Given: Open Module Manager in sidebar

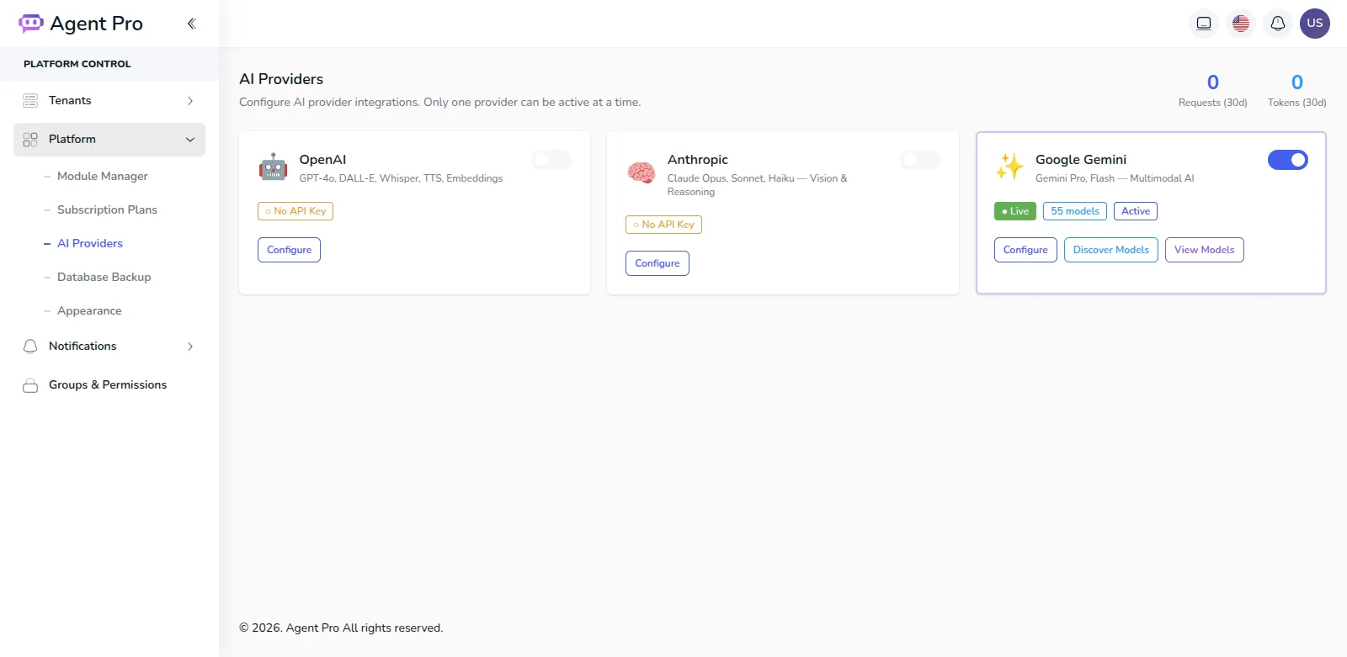Looking at the screenshot, I should coord(103,176).
